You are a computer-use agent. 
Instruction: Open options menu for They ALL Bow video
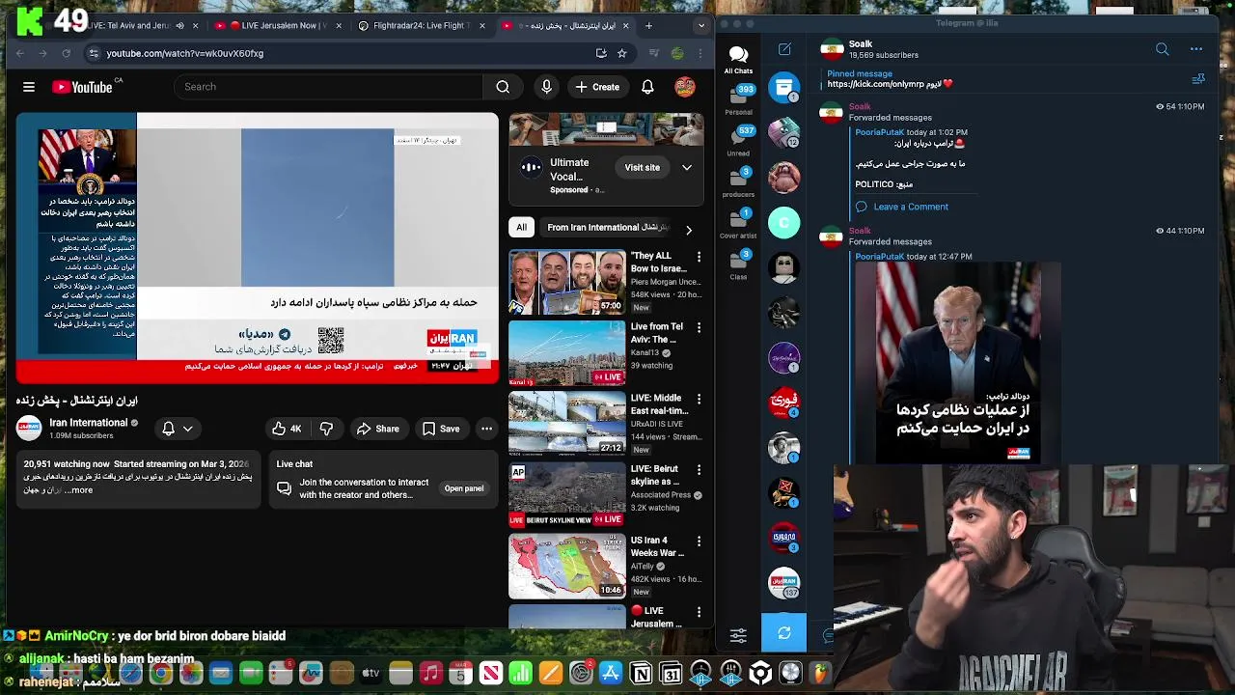tap(700, 258)
